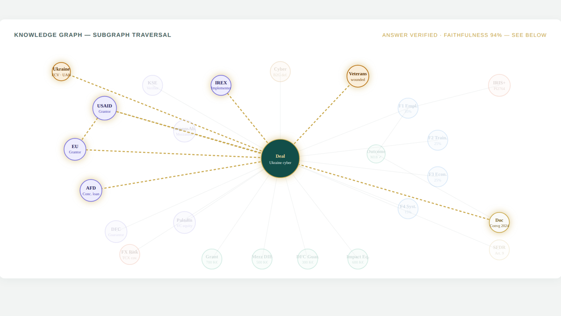Image resolution: width=561 pixels, height=316 pixels.
Task: Click the Grant 700 K€ node
Action: click(x=212, y=259)
